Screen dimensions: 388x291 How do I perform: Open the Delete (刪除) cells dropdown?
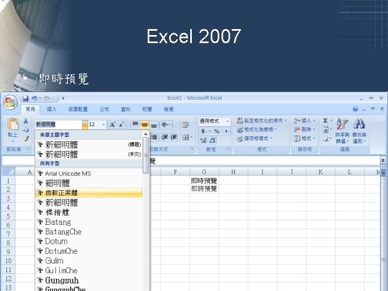pyautogui.click(x=304, y=129)
